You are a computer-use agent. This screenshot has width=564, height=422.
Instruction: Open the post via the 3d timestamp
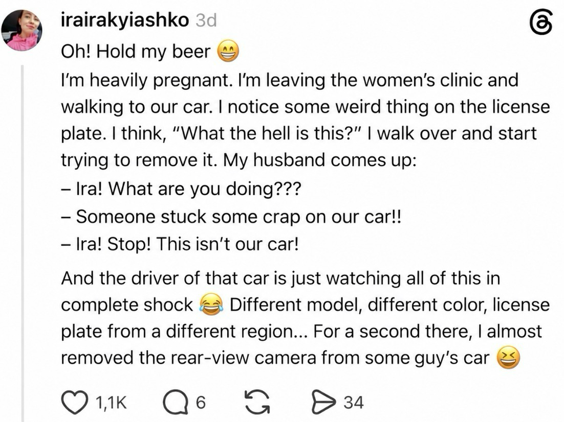(x=206, y=20)
